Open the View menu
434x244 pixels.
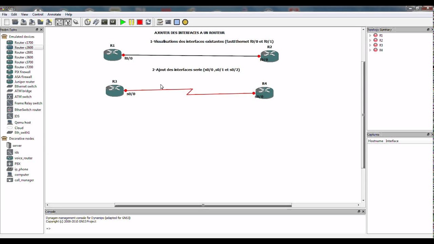tap(24, 15)
